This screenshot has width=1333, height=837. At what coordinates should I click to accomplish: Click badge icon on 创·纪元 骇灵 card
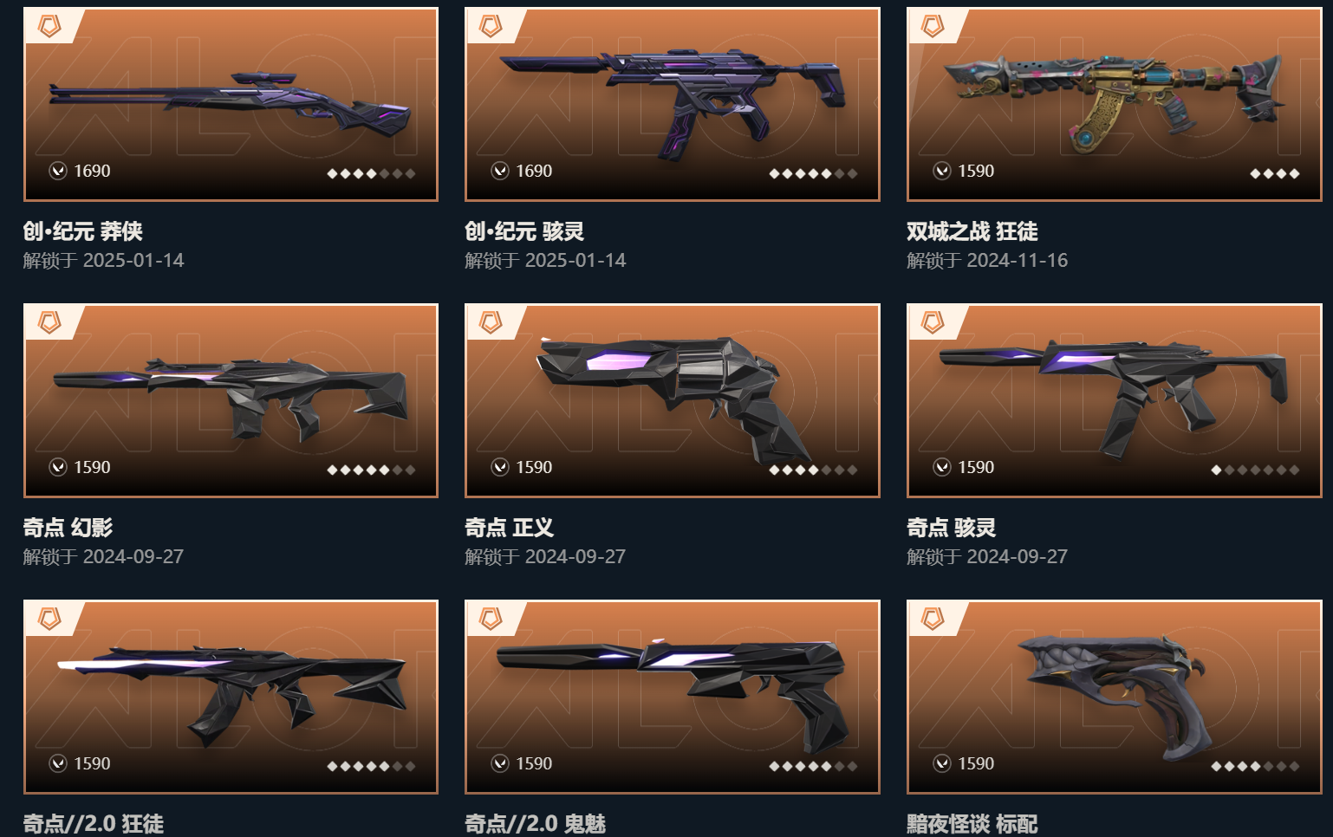[x=491, y=27]
